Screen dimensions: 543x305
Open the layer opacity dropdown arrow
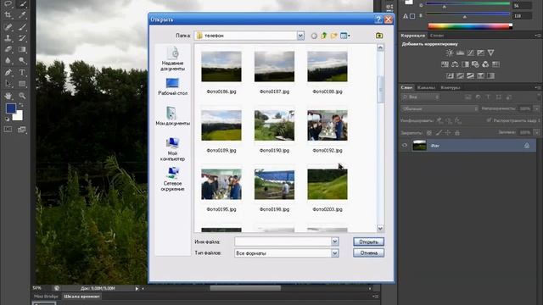tap(536, 108)
